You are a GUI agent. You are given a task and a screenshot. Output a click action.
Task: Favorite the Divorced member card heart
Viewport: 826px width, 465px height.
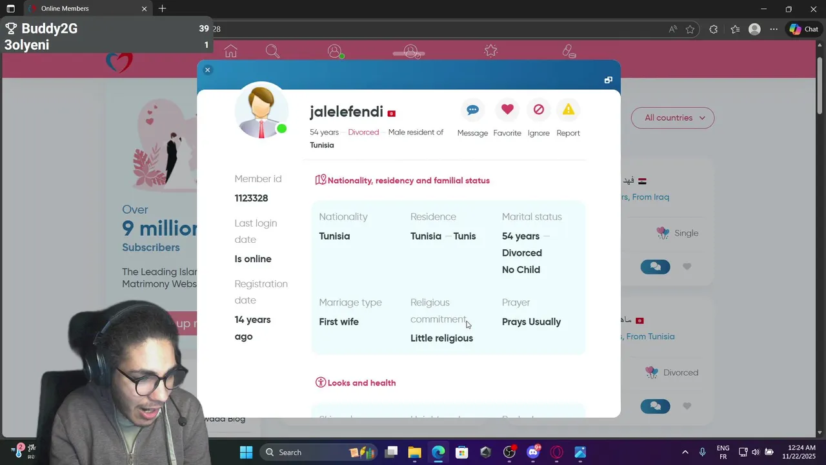tap(687, 406)
